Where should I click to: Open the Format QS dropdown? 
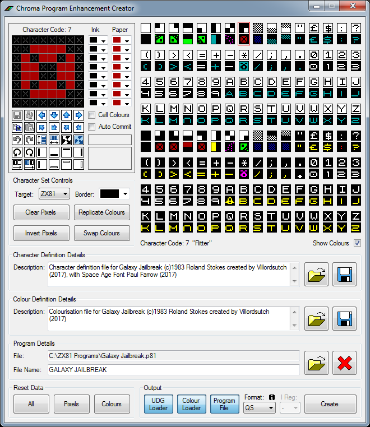coord(260,407)
